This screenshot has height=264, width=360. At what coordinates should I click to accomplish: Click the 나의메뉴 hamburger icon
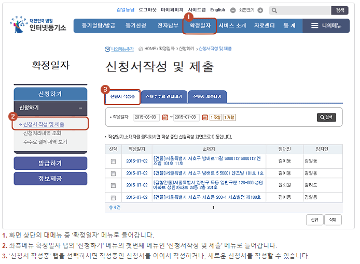(314, 25)
